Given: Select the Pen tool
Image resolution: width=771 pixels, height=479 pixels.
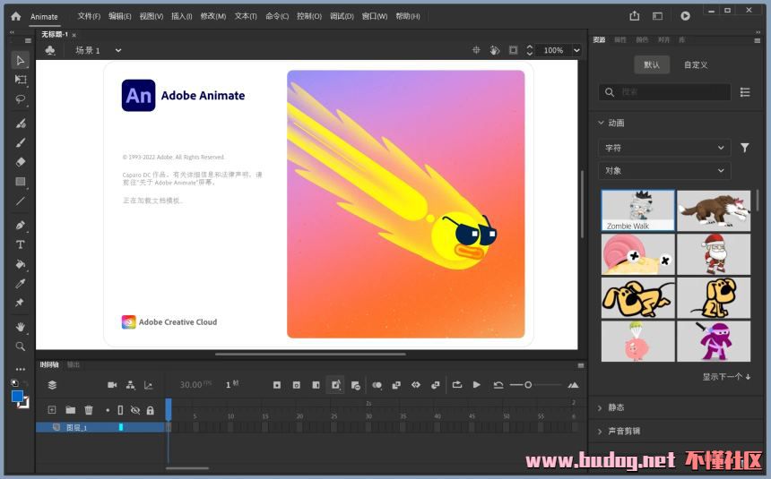Looking at the screenshot, I should point(20,226).
